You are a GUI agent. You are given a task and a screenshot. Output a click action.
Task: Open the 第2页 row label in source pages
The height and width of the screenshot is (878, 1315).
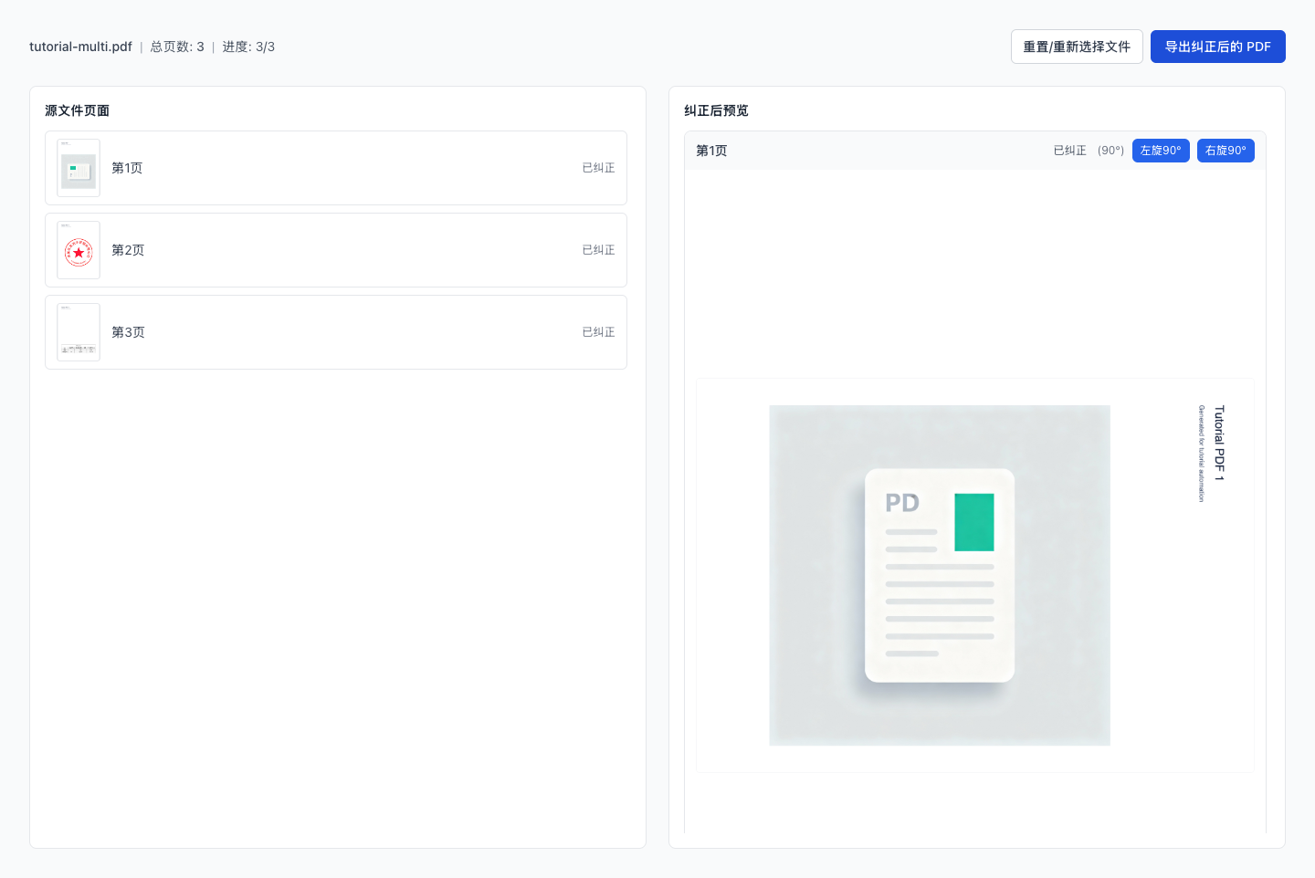(128, 250)
